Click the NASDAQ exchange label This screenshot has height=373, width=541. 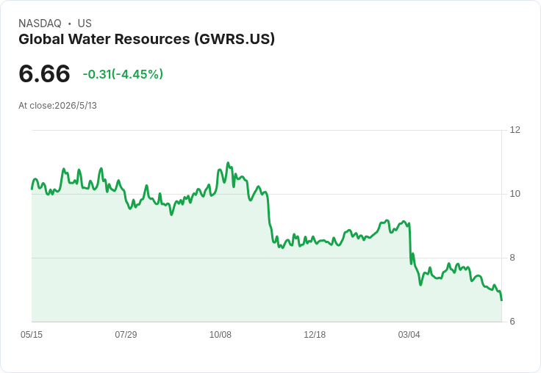click(x=40, y=23)
